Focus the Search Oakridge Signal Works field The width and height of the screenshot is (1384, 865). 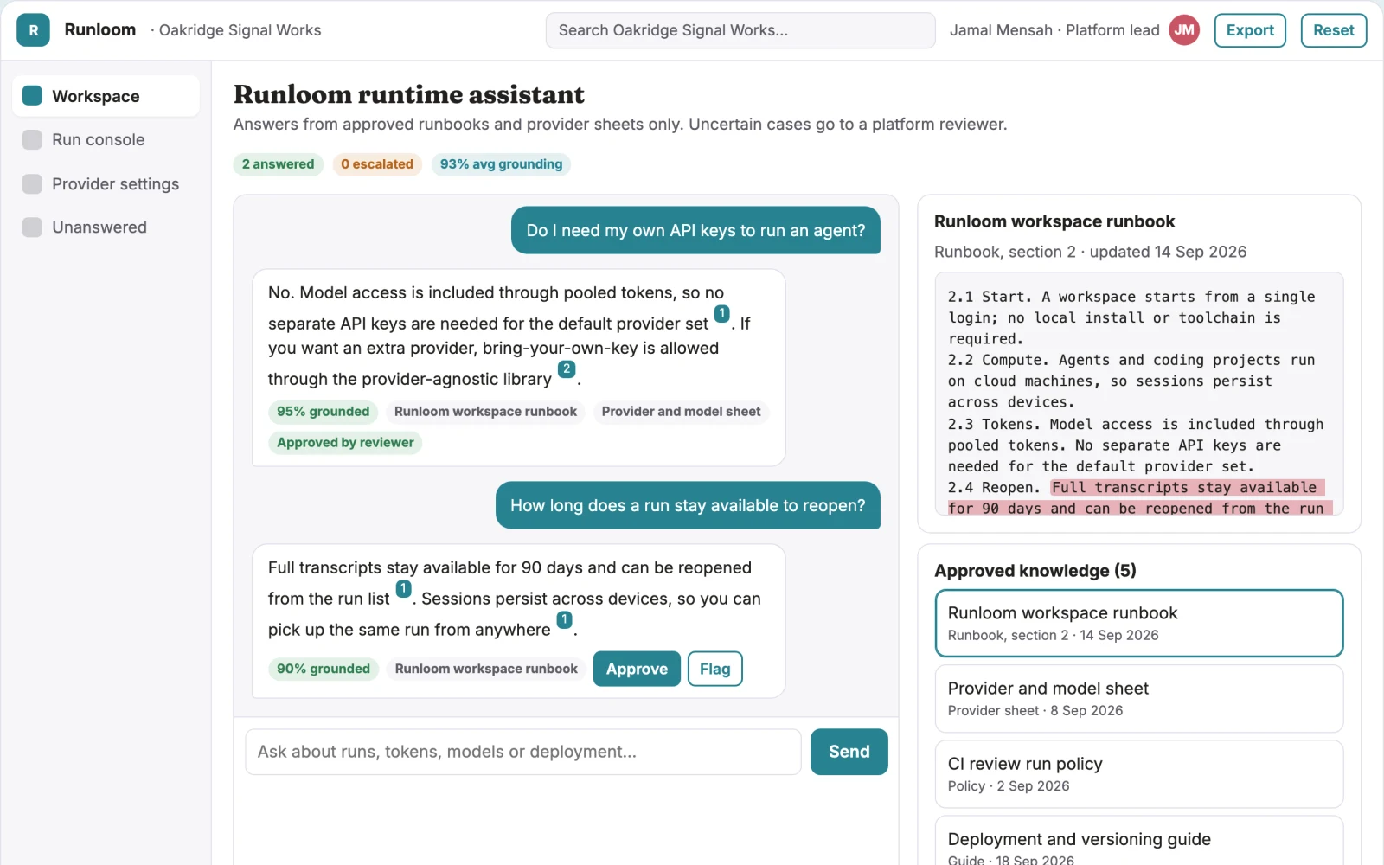[740, 30]
